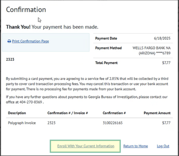Select WELLS FARGO BANK NA text
The image size is (179, 156).
[151, 48]
